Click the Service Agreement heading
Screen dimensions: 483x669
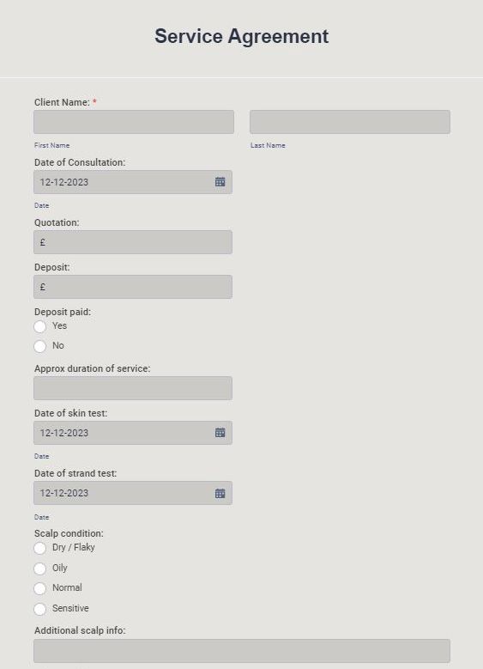(x=242, y=36)
